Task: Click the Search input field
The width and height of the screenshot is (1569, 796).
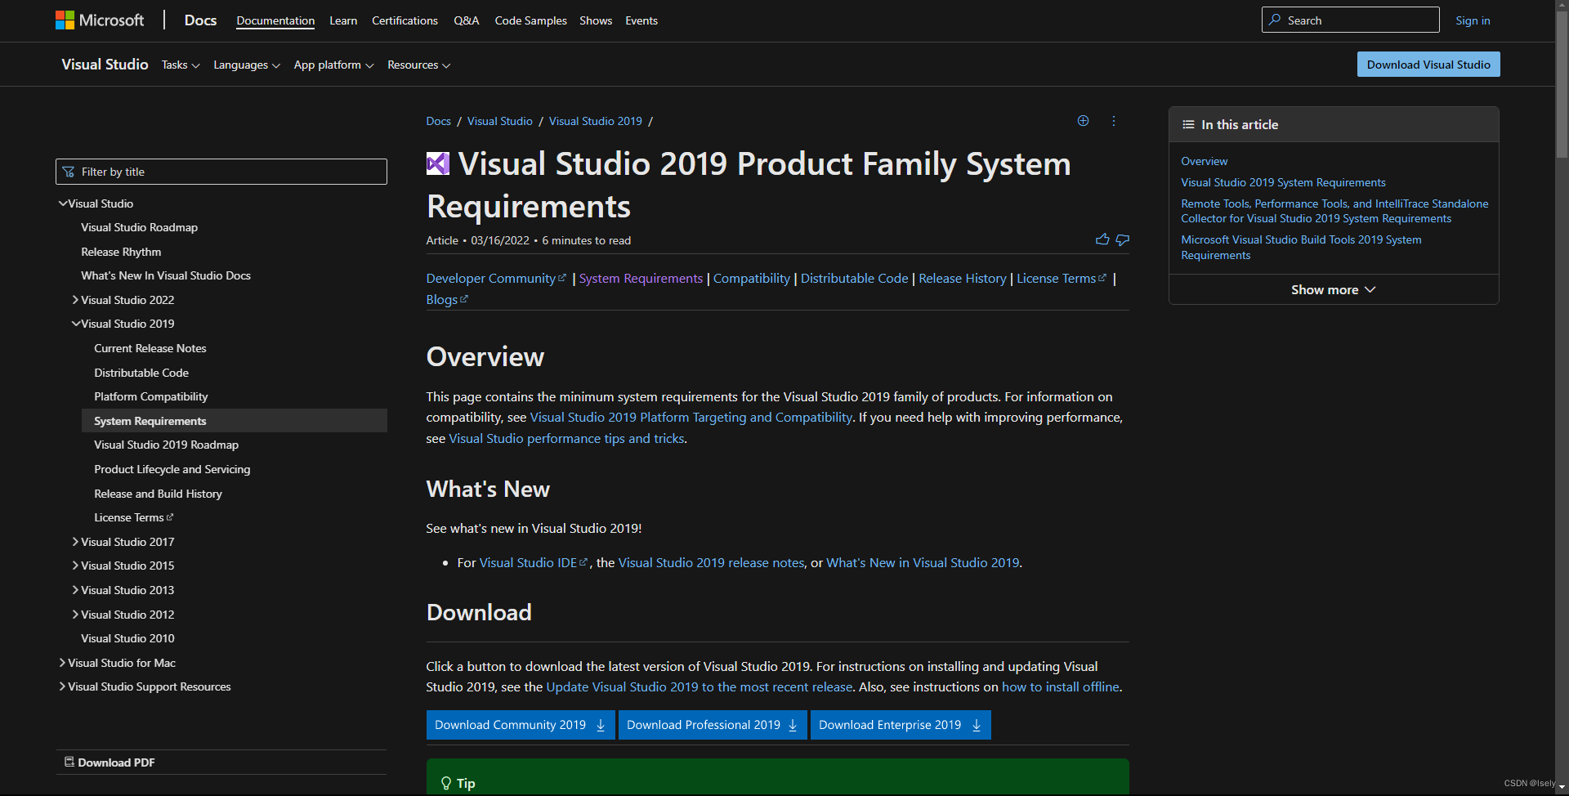Action: point(1351,20)
